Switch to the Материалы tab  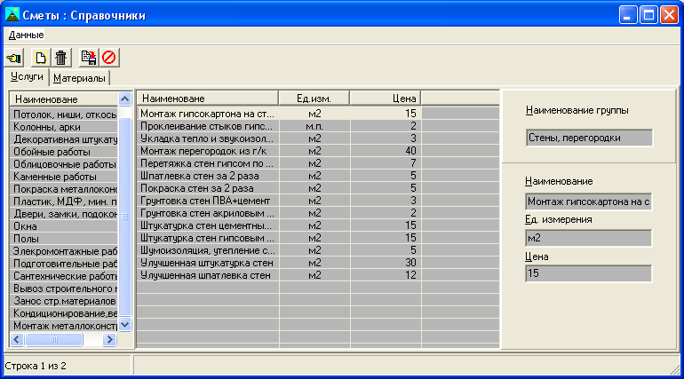(79, 78)
